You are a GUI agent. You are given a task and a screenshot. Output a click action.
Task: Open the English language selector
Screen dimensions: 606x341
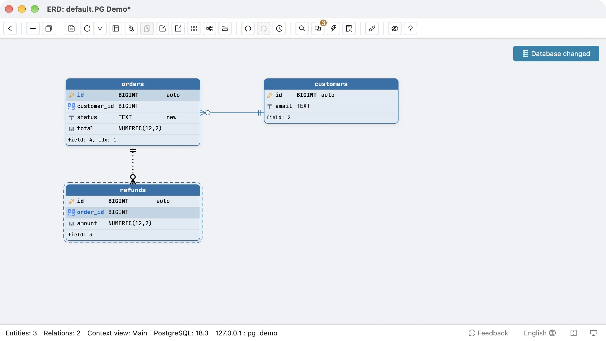(x=540, y=333)
